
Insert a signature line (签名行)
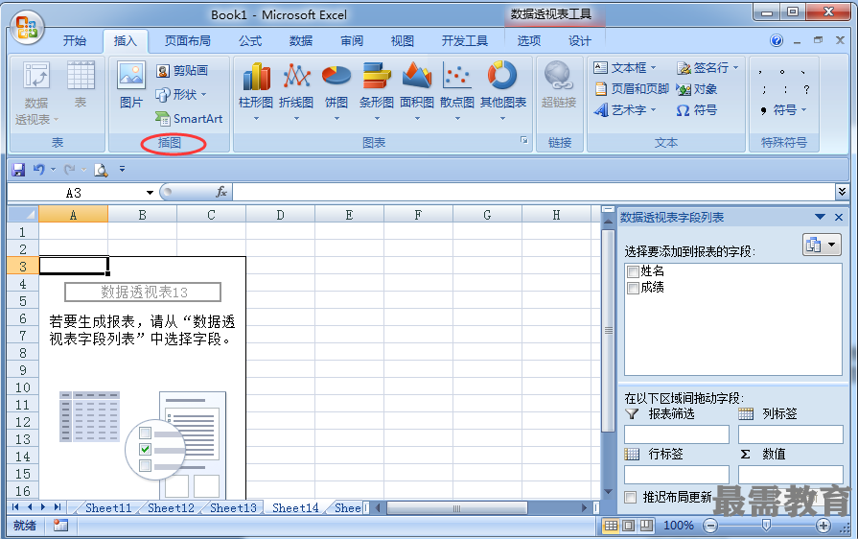[x=707, y=68]
